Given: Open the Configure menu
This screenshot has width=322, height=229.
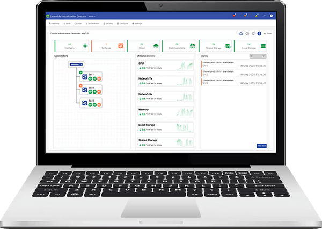Looking at the screenshot, I should coord(123,24).
